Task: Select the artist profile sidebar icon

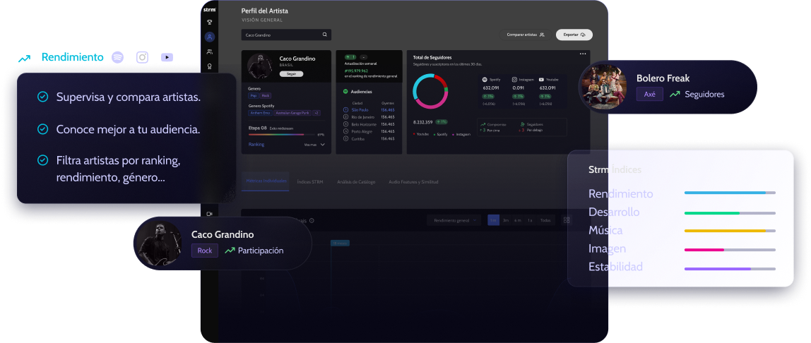Action: [210, 37]
